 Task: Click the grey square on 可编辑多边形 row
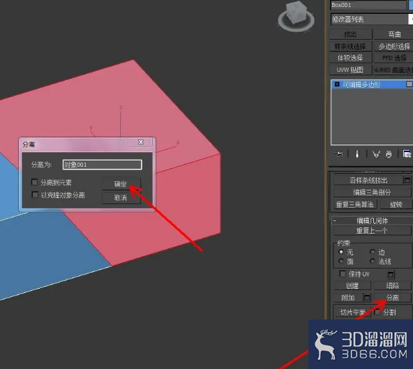[x=410, y=84]
